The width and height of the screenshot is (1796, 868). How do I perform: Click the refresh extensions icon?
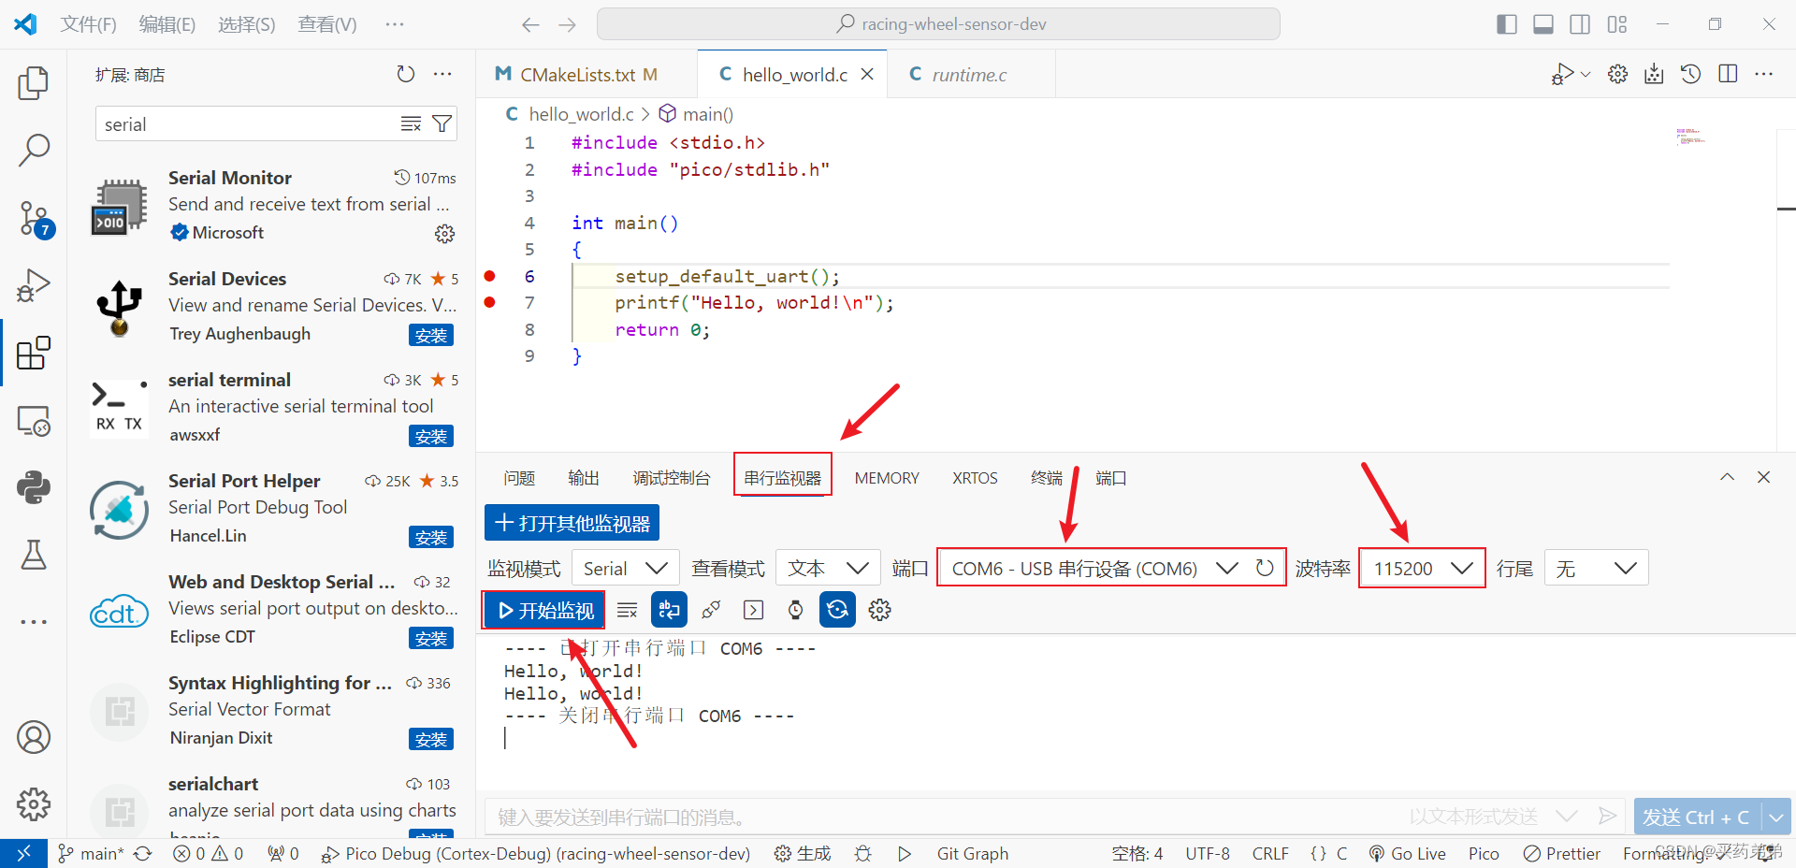(x=405, y=74)
